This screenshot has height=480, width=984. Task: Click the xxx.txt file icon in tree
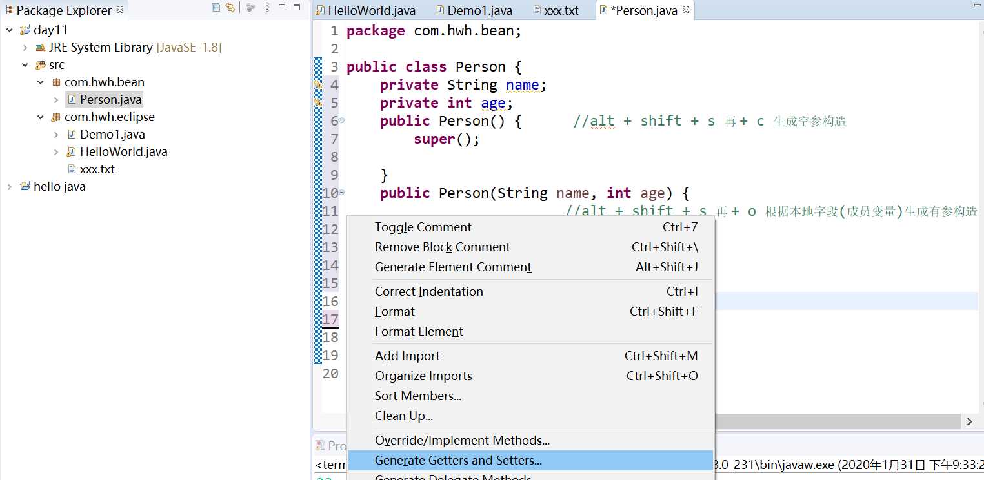pos(72,169)
